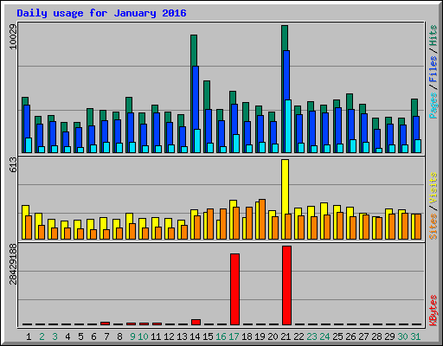Image resolution: width=443 pixels, height=346 pixels.
Task: Click the cyan pages bar for day 21
Action: click(x=288, y=126)
